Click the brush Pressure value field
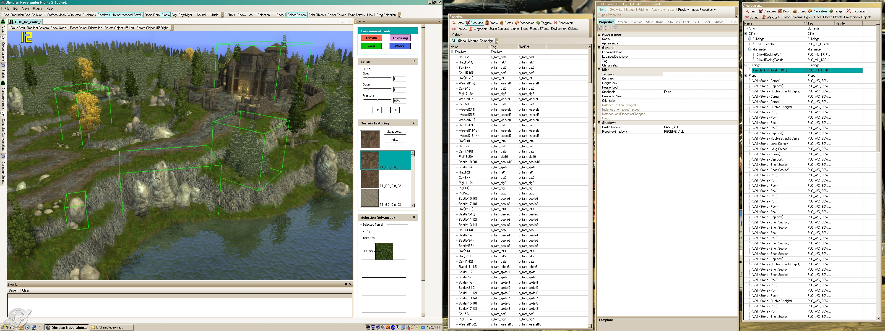This screenshot has width=885, height=331. click(400, 101)
